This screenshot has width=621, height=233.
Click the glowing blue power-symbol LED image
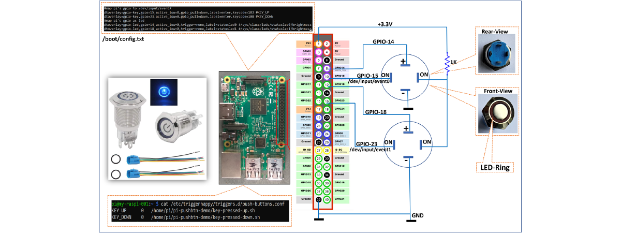coord(164,92)
